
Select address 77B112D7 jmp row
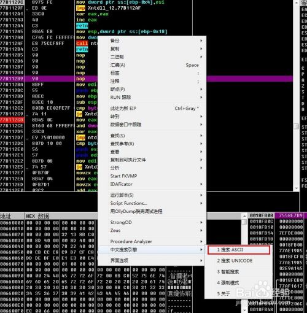point(12,137)
